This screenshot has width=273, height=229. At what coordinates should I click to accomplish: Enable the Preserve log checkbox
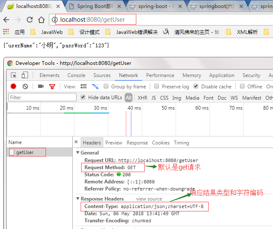tap(156, 86)
